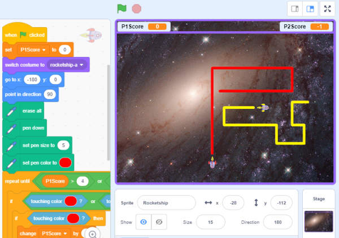Image resolution: width=339 pixels, height=238 pixels.
Task: Click pen icon on erase all block
Action: pos(11,111)
